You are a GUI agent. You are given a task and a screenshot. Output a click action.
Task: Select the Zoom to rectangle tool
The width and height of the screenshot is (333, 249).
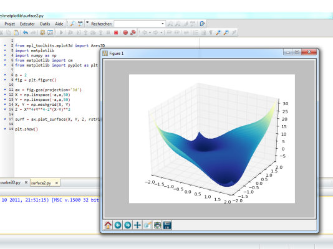[147, 225]
